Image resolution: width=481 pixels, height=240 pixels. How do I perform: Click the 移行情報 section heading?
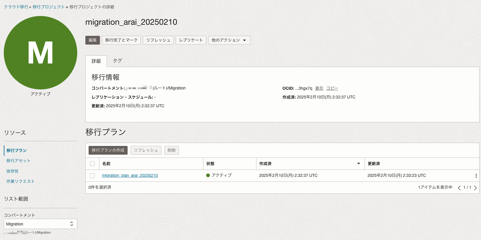coord(105,77)
